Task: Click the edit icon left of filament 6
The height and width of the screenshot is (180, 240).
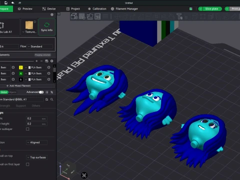Action: (13, 79)
